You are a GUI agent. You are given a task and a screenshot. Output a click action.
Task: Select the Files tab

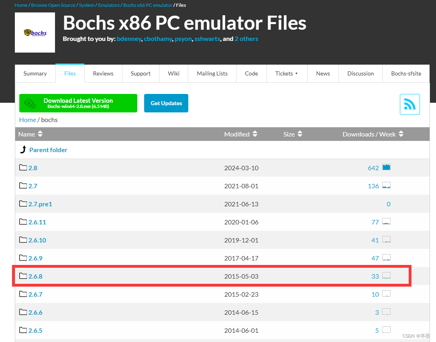(70, 73)
